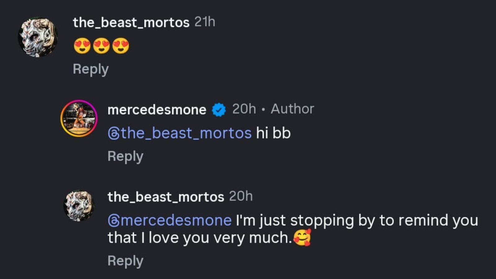Click the_beast_mortos profile picture in bottom comment
This screenshot has height=279, width=496.
coord(79,205)
